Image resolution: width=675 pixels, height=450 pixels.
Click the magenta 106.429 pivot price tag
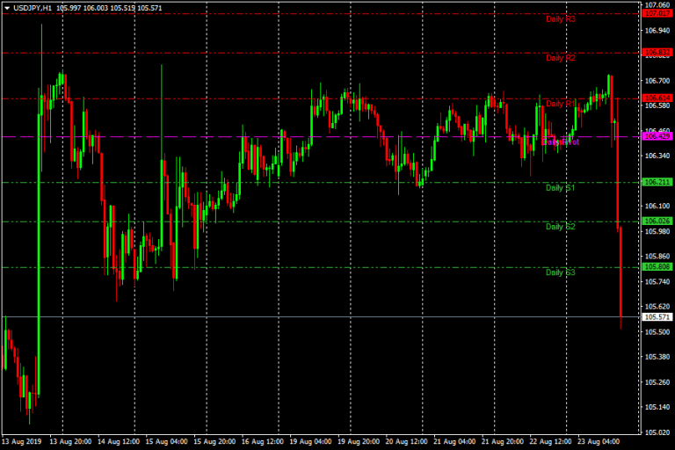[657, 136]
